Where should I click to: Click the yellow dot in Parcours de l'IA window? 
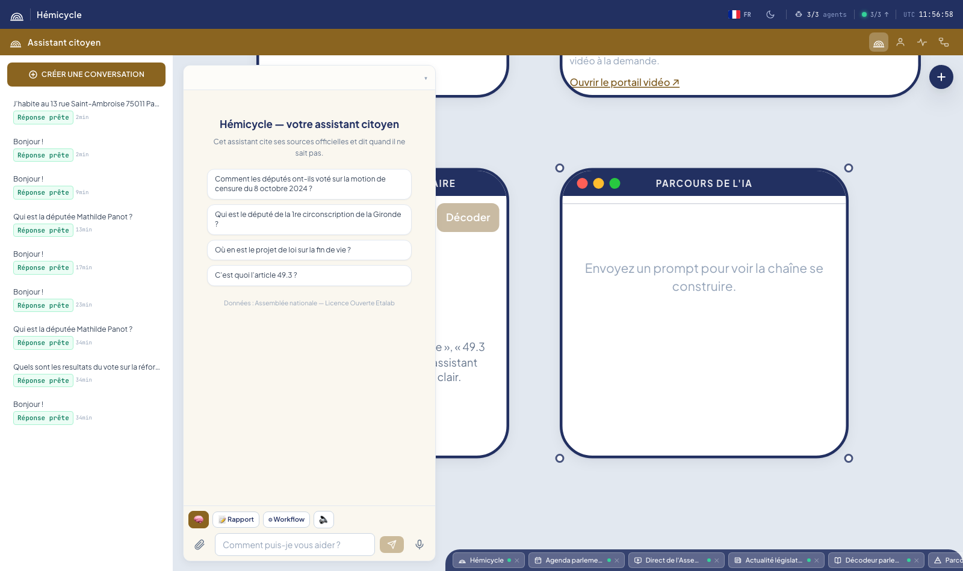[x=598, y=183]
